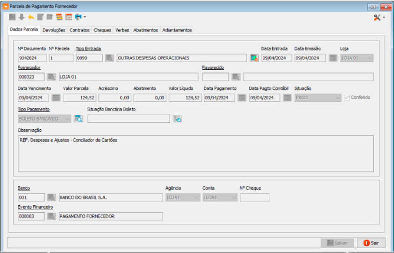
Task: Open Tipo Pagamento search magnifier icon
Action: click(x=78, y=118)
